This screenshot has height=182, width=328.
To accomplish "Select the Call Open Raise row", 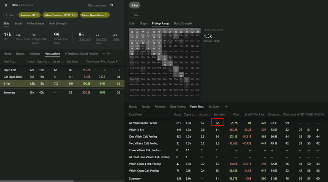I will pos(62,77).
